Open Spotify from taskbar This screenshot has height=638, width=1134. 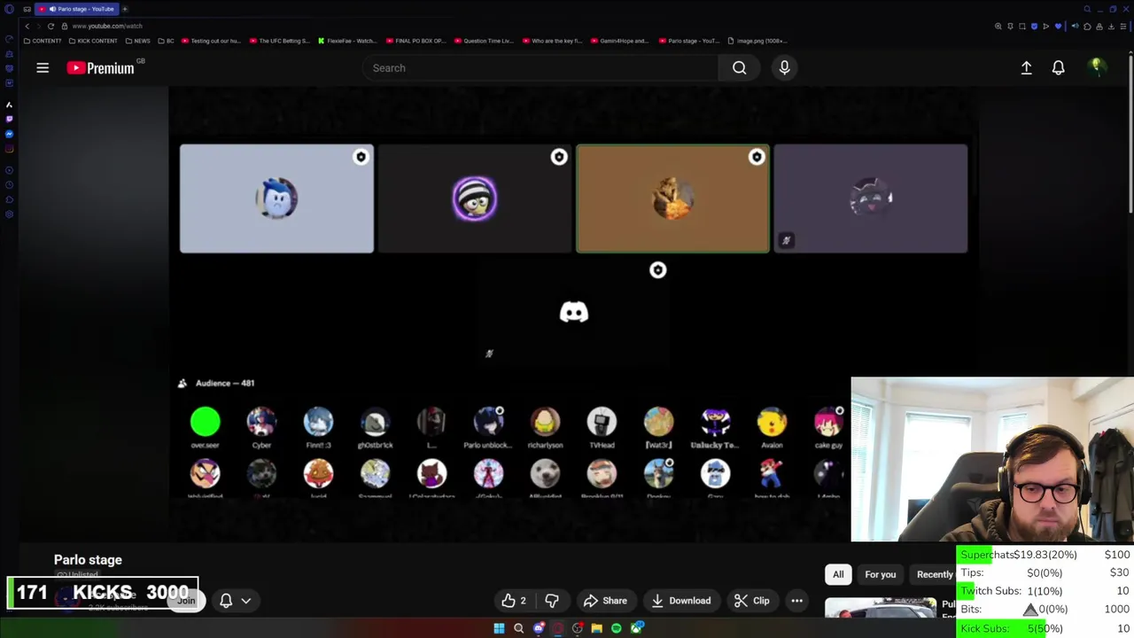pyautogui.click(x=616, y=628)
